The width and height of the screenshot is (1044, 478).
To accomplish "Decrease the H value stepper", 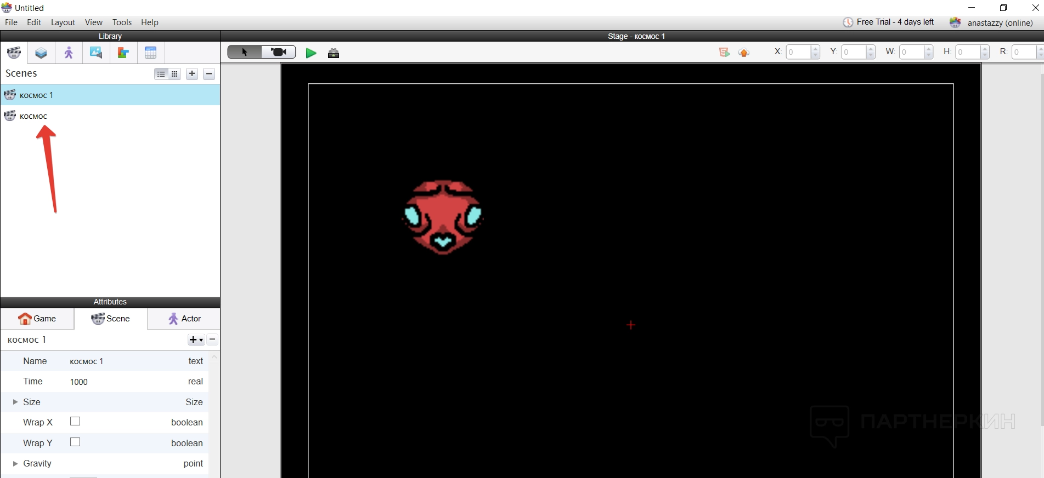I will [x=985, y=55].
